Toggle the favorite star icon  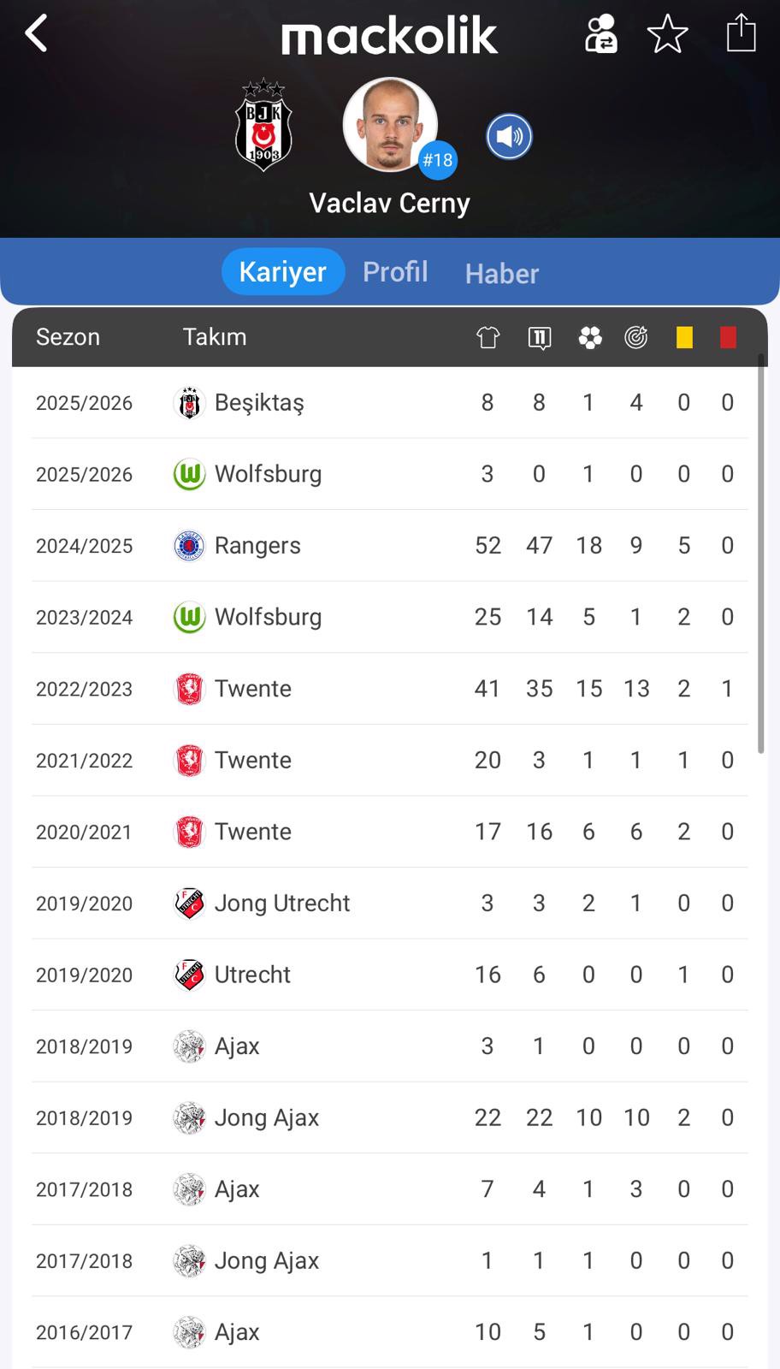click(667, 34)
